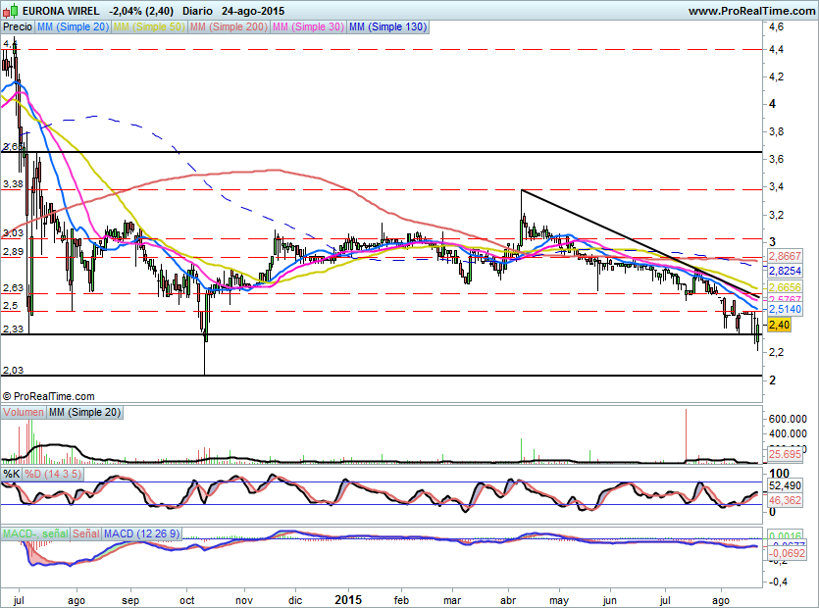The width and height of the screenshot is (819, 608).
Task: Click the 2,89 level label
Action: pos(13,252)
